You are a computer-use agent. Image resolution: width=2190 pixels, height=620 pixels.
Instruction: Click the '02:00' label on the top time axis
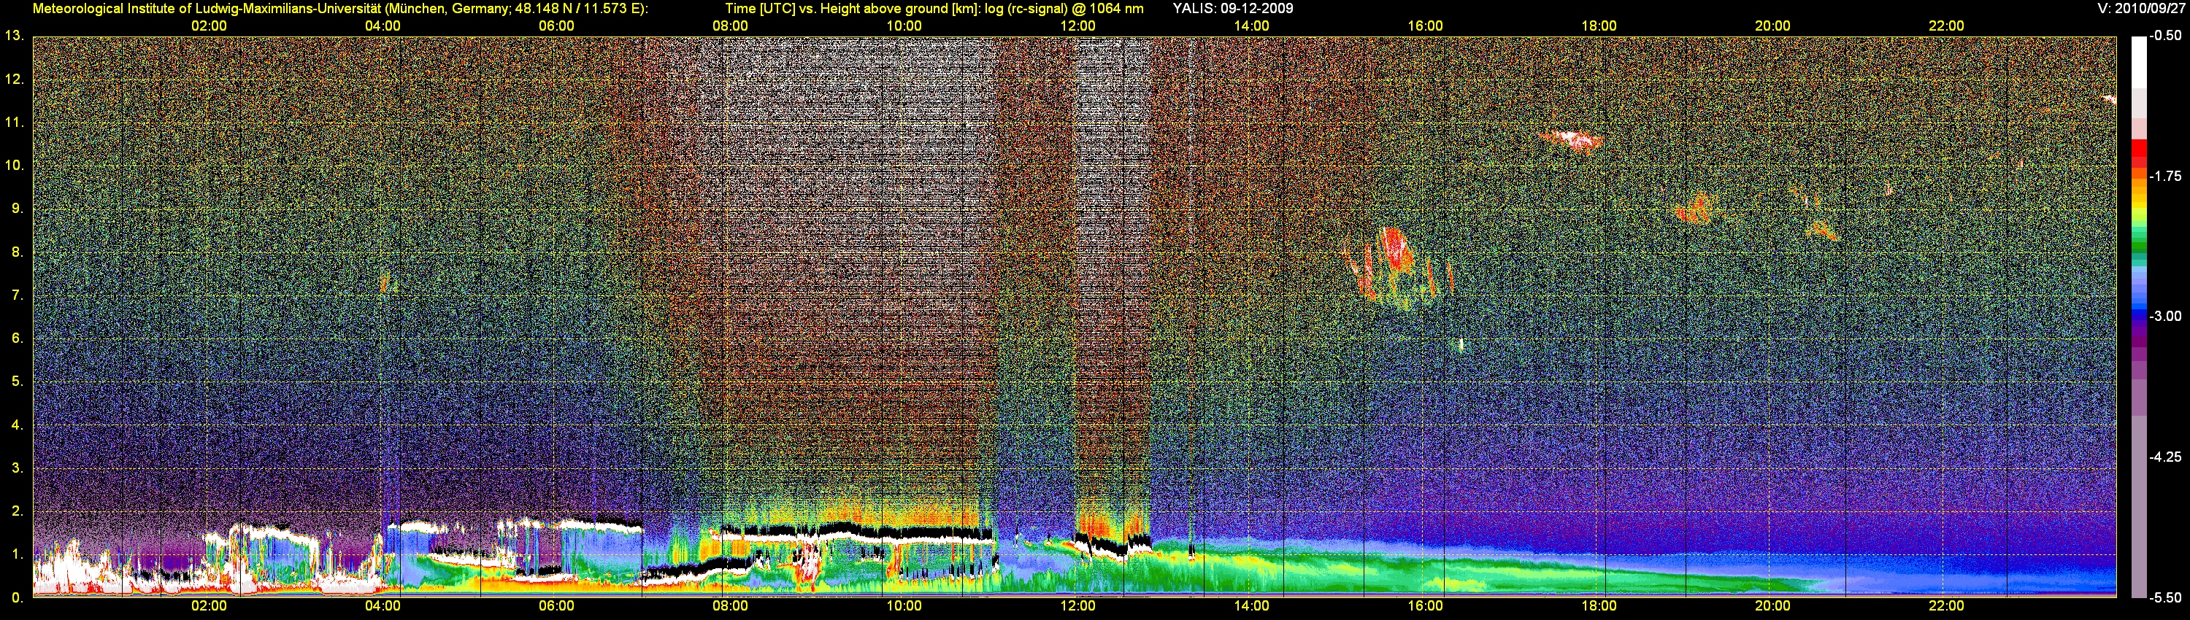(x=209, y=26)
